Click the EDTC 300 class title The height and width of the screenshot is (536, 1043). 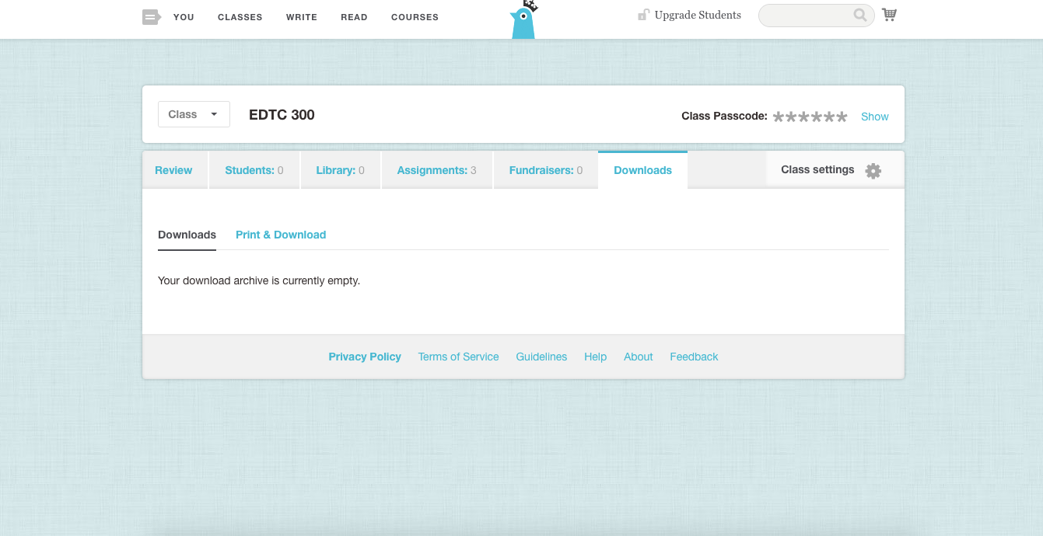282,115
